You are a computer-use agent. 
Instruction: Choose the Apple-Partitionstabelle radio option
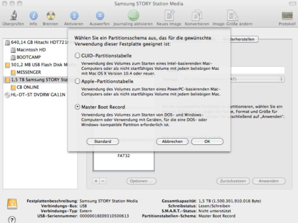[x=77, y=81]
